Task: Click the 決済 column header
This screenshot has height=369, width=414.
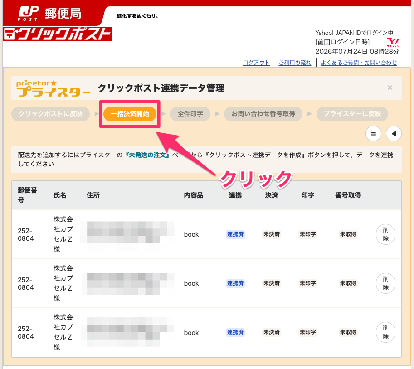Action: pos(272,195)
